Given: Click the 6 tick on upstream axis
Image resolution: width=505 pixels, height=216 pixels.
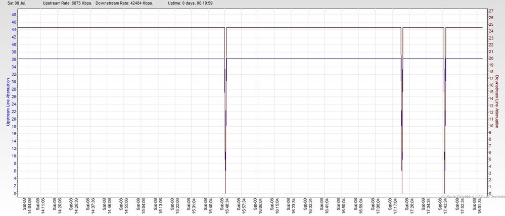Looking at the screenshot, I should tap(15, 171).
